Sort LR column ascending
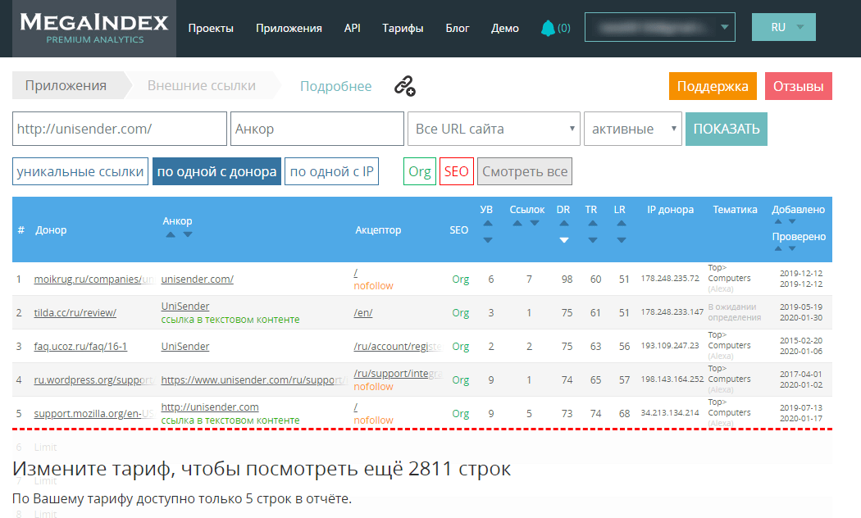861x518 pixels. pos(621,223)
